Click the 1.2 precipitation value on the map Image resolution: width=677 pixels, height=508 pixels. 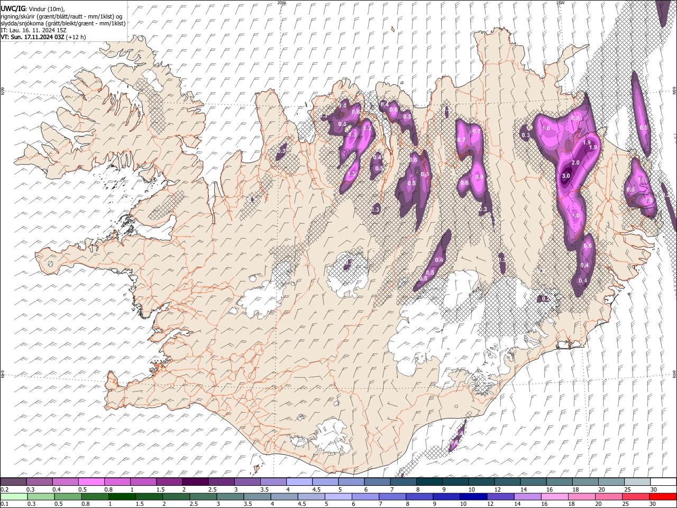367,128
